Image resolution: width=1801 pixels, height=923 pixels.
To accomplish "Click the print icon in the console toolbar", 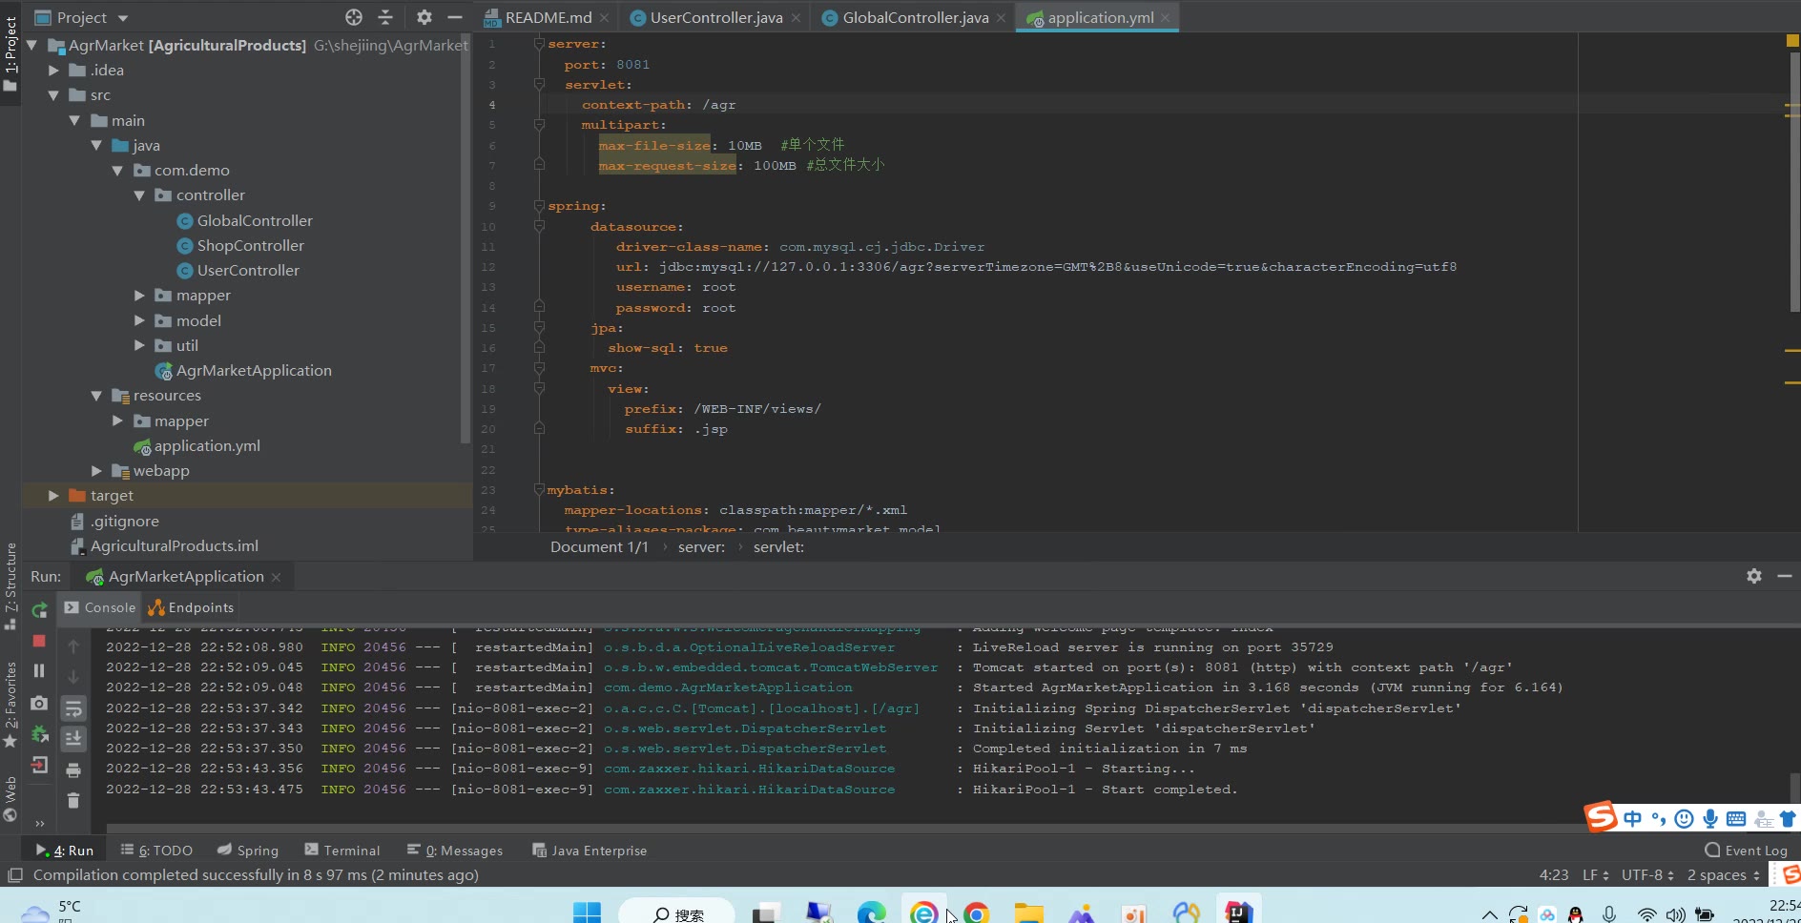I will click(x=73, y=769).
